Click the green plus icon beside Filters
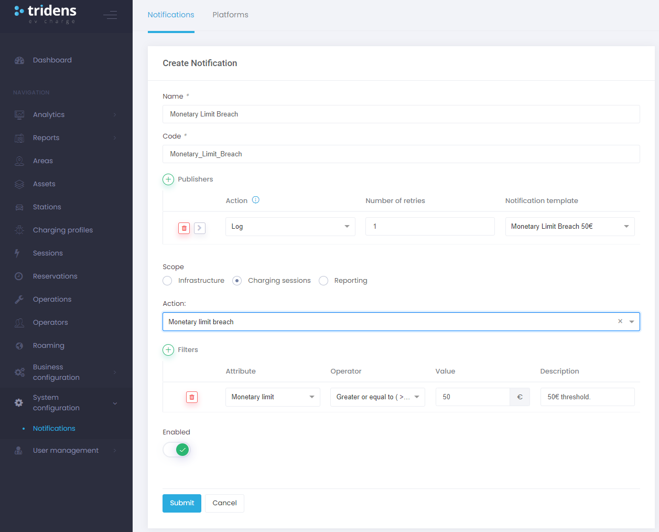 [168, 350]
